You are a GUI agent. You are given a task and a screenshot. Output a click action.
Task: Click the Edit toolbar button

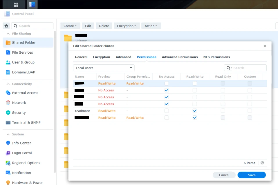point(88,26)
